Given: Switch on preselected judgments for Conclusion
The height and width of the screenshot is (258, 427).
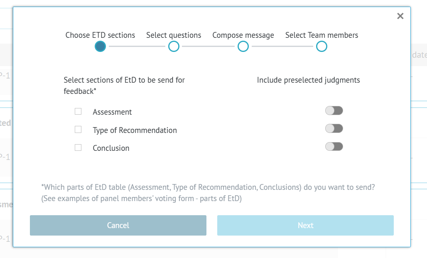Looking at the screenshot, I should 334,146.
